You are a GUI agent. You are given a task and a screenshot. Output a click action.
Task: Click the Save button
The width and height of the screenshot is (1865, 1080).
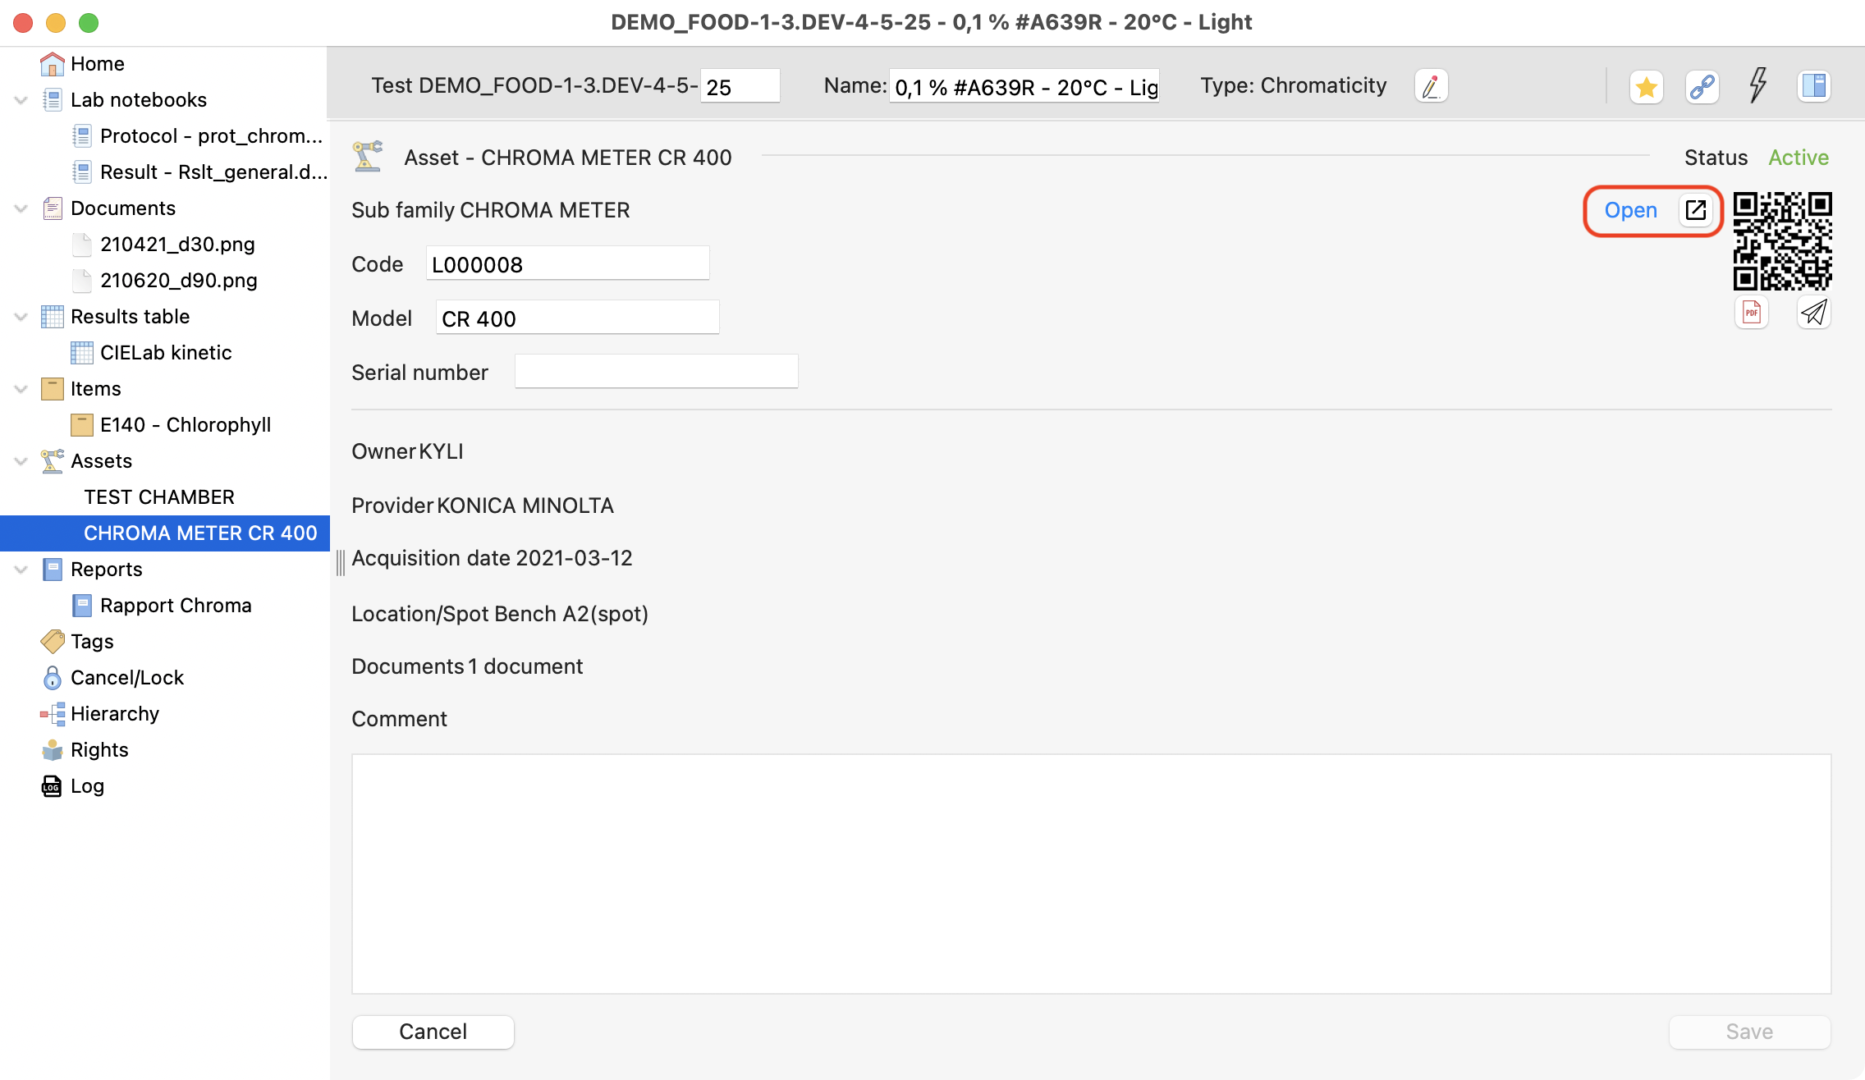click(x=1750, y=1032)
